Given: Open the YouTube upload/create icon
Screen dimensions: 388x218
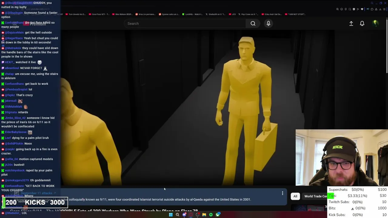Looking at the screenshot, I should point(351,23).
